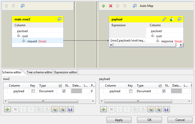Collapse the request loop node
Screen dimensions: 195x124
pyautogui.click(x=23, y=41)
